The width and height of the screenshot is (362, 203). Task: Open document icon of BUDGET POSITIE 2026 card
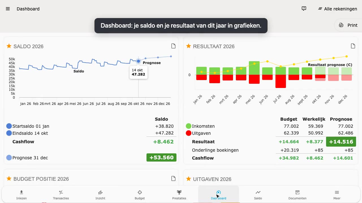click(173, 178)
